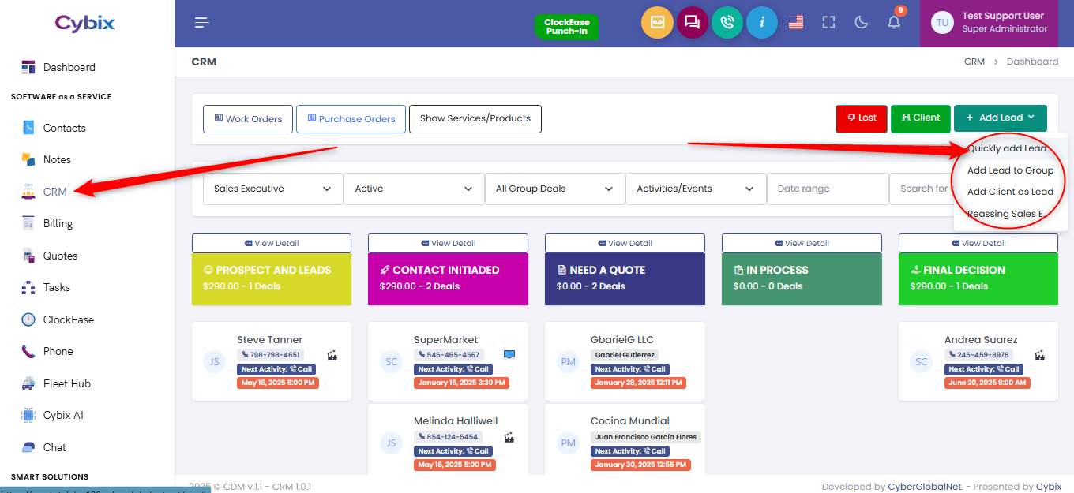Open Billing in the sidebar
Viewport: 1074px width, 493px height.
tap(58, 223)
